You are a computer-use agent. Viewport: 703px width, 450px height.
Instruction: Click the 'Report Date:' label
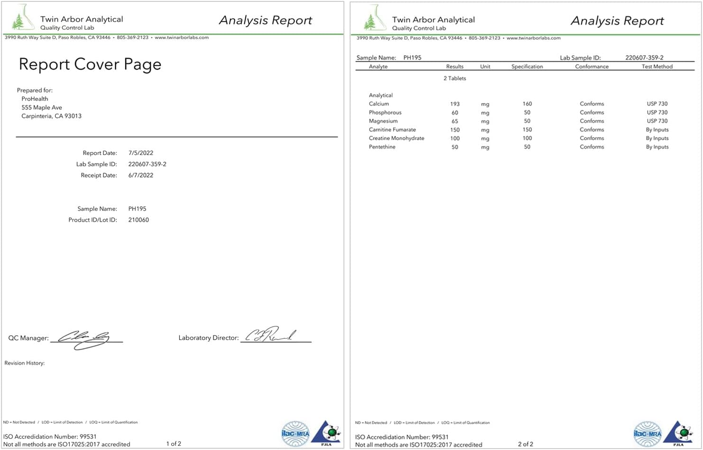(x=100, y=153)
